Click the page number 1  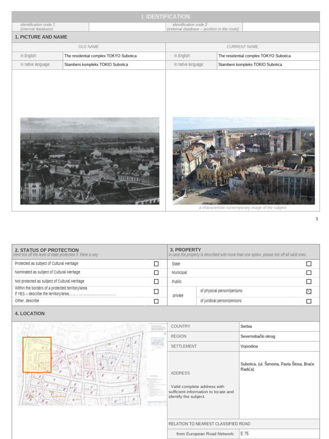tap(317, 219)
